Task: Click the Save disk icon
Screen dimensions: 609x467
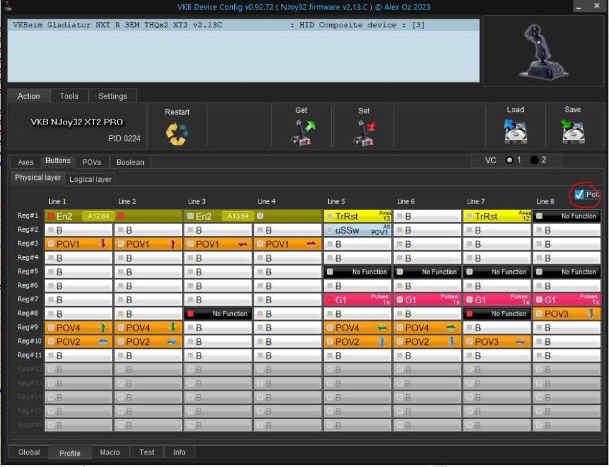Action: pos(573,131)
